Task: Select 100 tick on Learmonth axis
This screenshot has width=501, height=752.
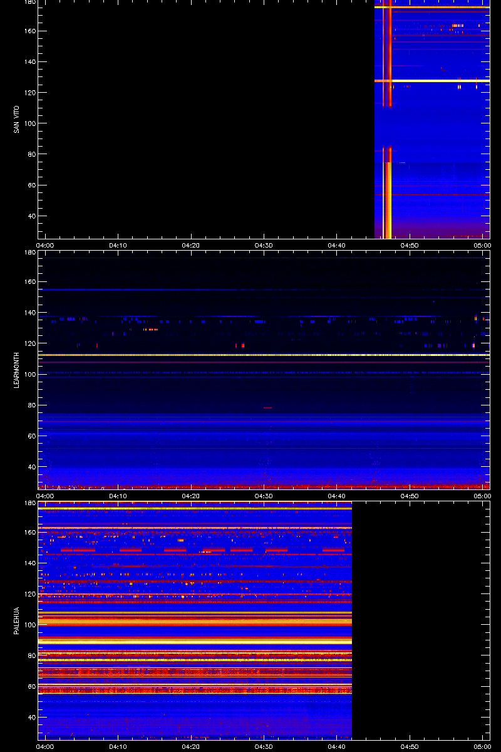Action: [29, 374]
